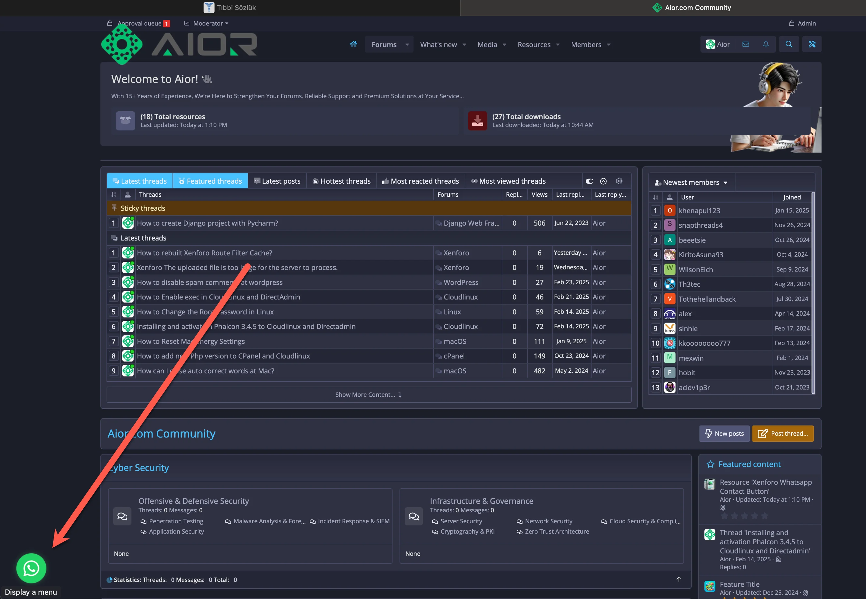Open the WhatsApp contact button
Image resolution: width=866 pixels, height=599 pixels.
click(31, 568)
